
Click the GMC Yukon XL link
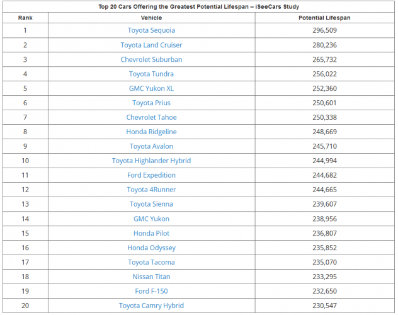coord(151,88)
